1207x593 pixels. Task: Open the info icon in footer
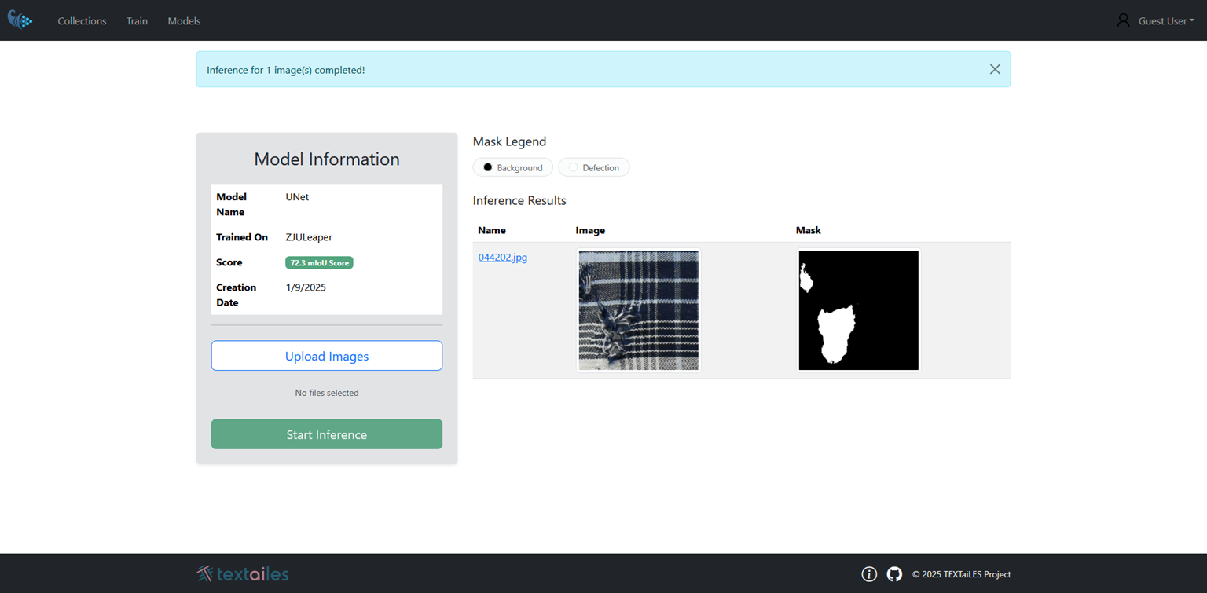point(869,574)
